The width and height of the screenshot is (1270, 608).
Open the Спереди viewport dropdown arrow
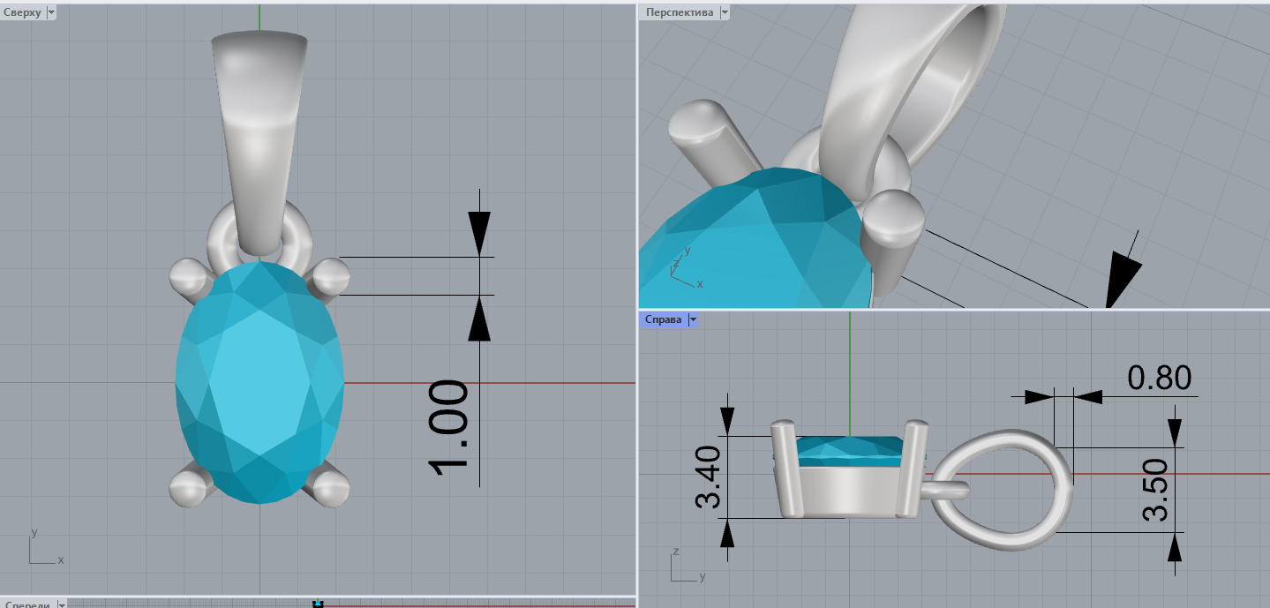coord(61,604)
